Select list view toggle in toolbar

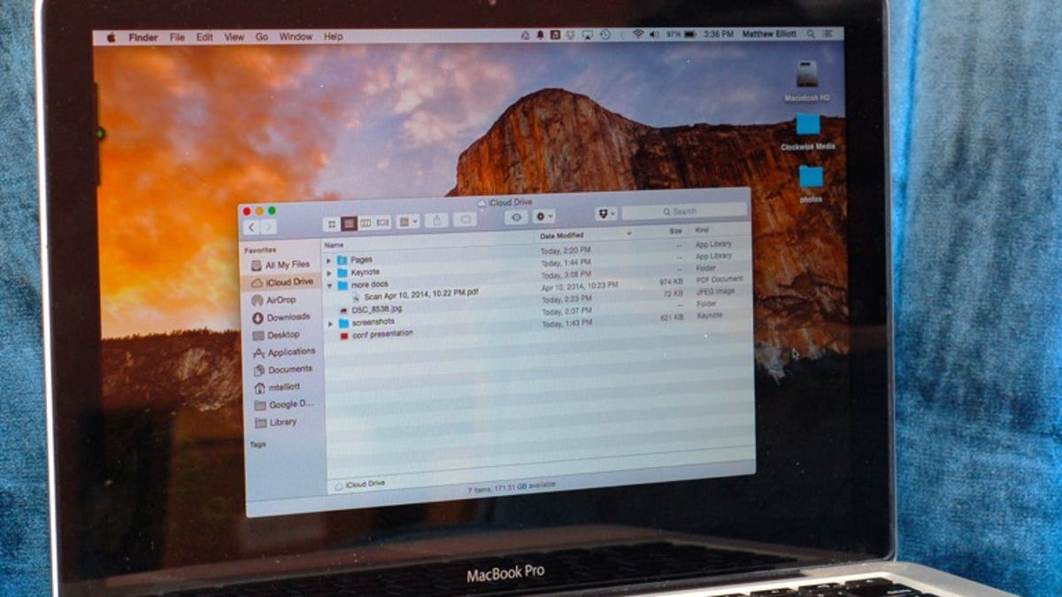coord(349,224)
